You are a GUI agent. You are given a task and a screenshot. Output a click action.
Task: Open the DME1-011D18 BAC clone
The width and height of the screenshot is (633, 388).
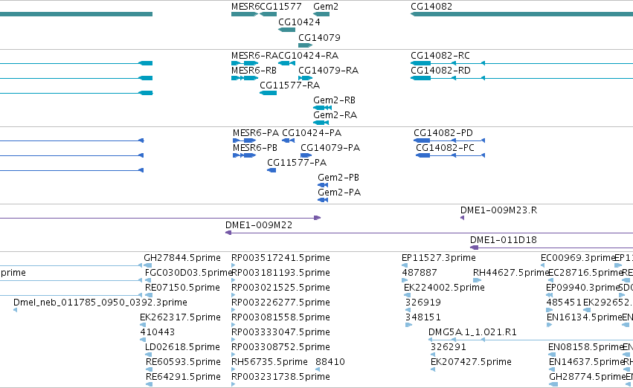551,248
